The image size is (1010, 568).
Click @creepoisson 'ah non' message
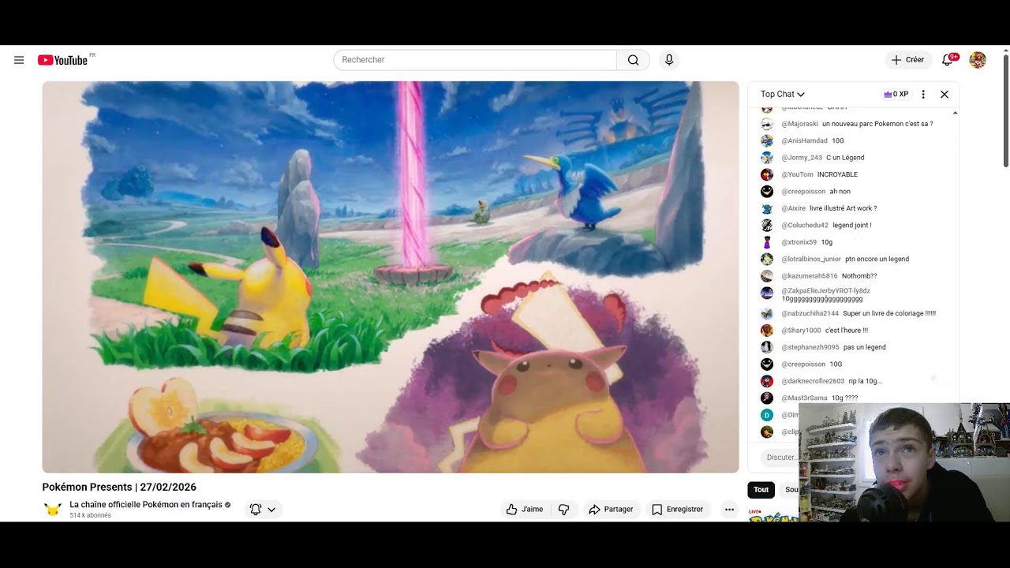840,192
